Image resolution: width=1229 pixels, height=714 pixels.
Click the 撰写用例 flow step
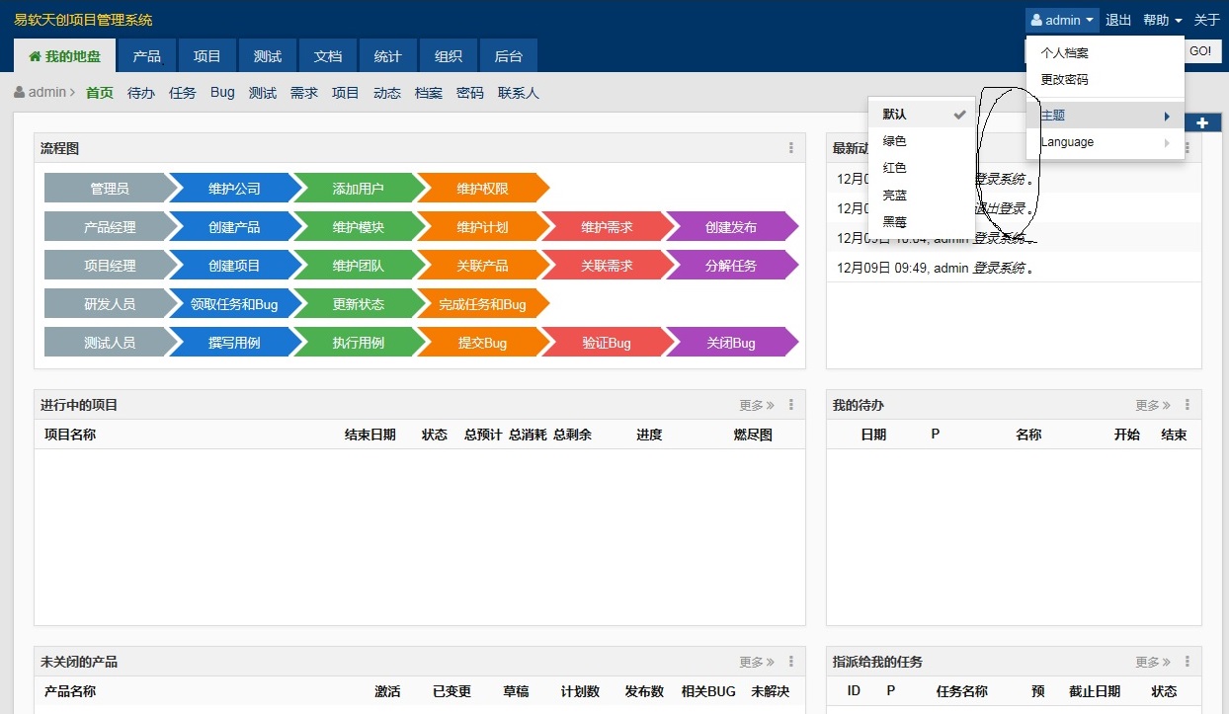(234, 343)
